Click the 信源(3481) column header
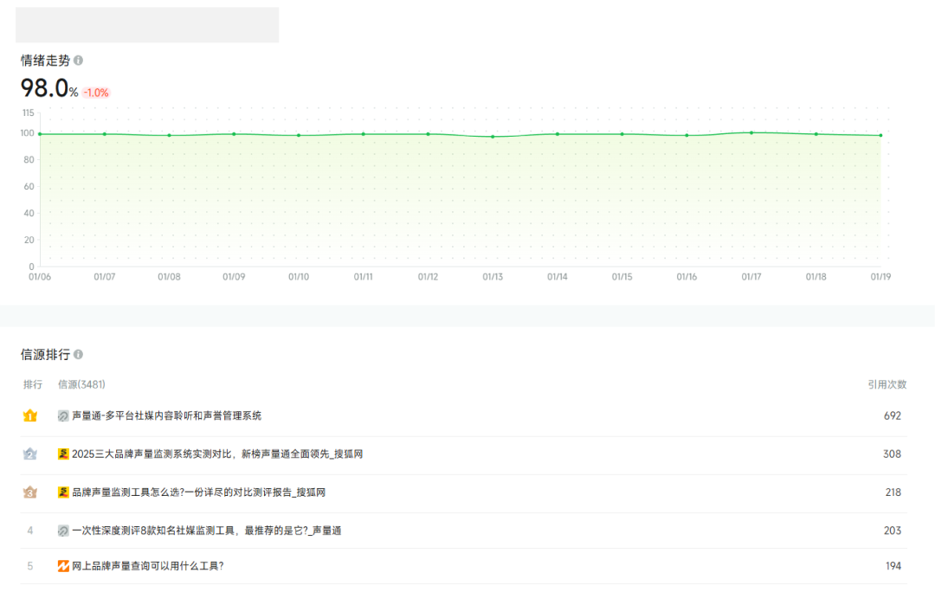This screenshot has height=592, width=935. pyautogui.click(x=81, y=384)
